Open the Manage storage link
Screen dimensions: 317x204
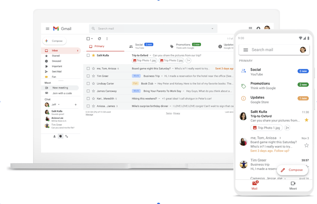[x=89, y=115]
